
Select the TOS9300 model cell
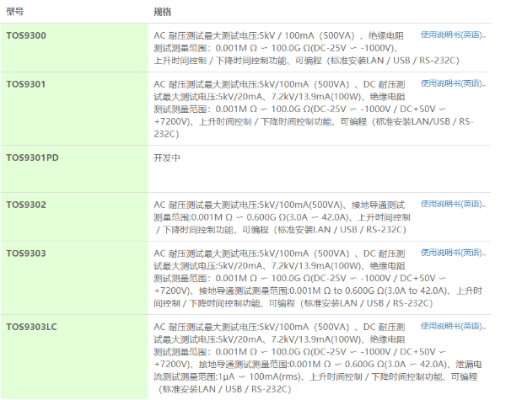pyautogui.click(x=74, y=48)
